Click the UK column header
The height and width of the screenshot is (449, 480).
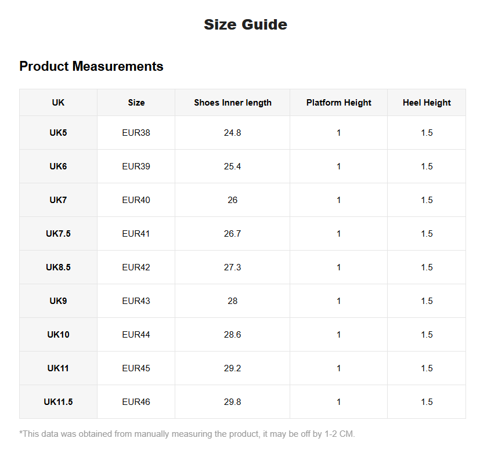click(x=58, y=103)
